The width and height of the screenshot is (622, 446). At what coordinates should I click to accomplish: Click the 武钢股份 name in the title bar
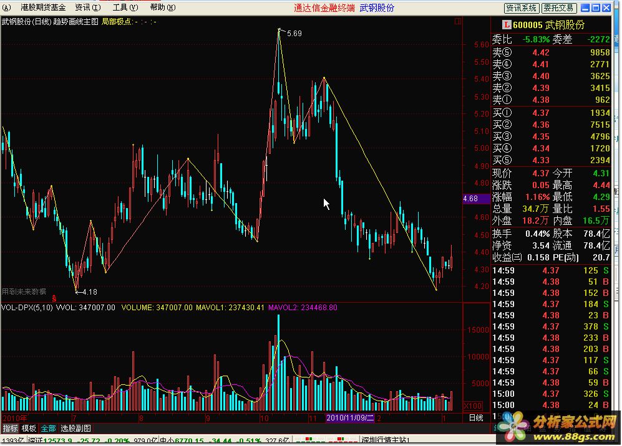click(x=377, y=8)
